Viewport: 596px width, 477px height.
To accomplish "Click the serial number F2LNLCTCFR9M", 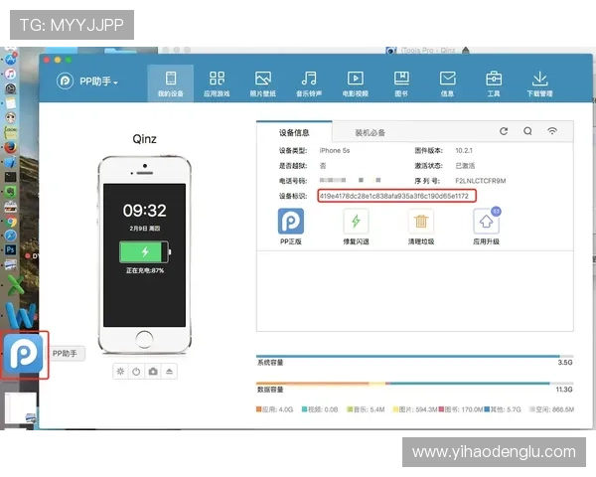I will [481, 181].
